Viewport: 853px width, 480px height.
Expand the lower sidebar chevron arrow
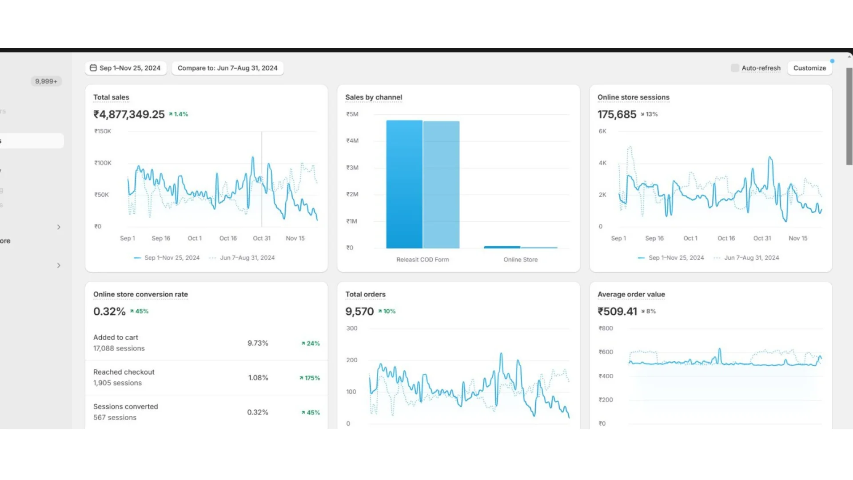coord(59,265)
